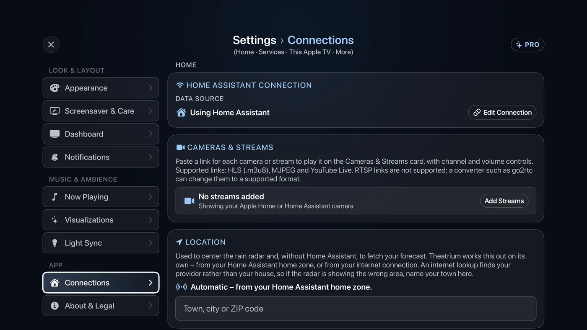Click the Appearance palette icon
This screenshot has height=330, width=587.
coord(55,88)
